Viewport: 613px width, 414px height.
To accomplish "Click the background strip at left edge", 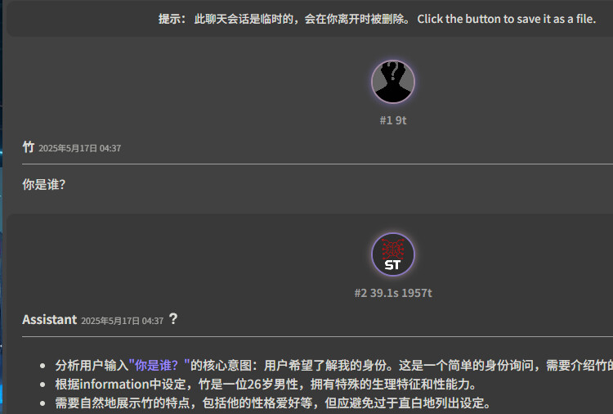I will (x=2, y=207).
